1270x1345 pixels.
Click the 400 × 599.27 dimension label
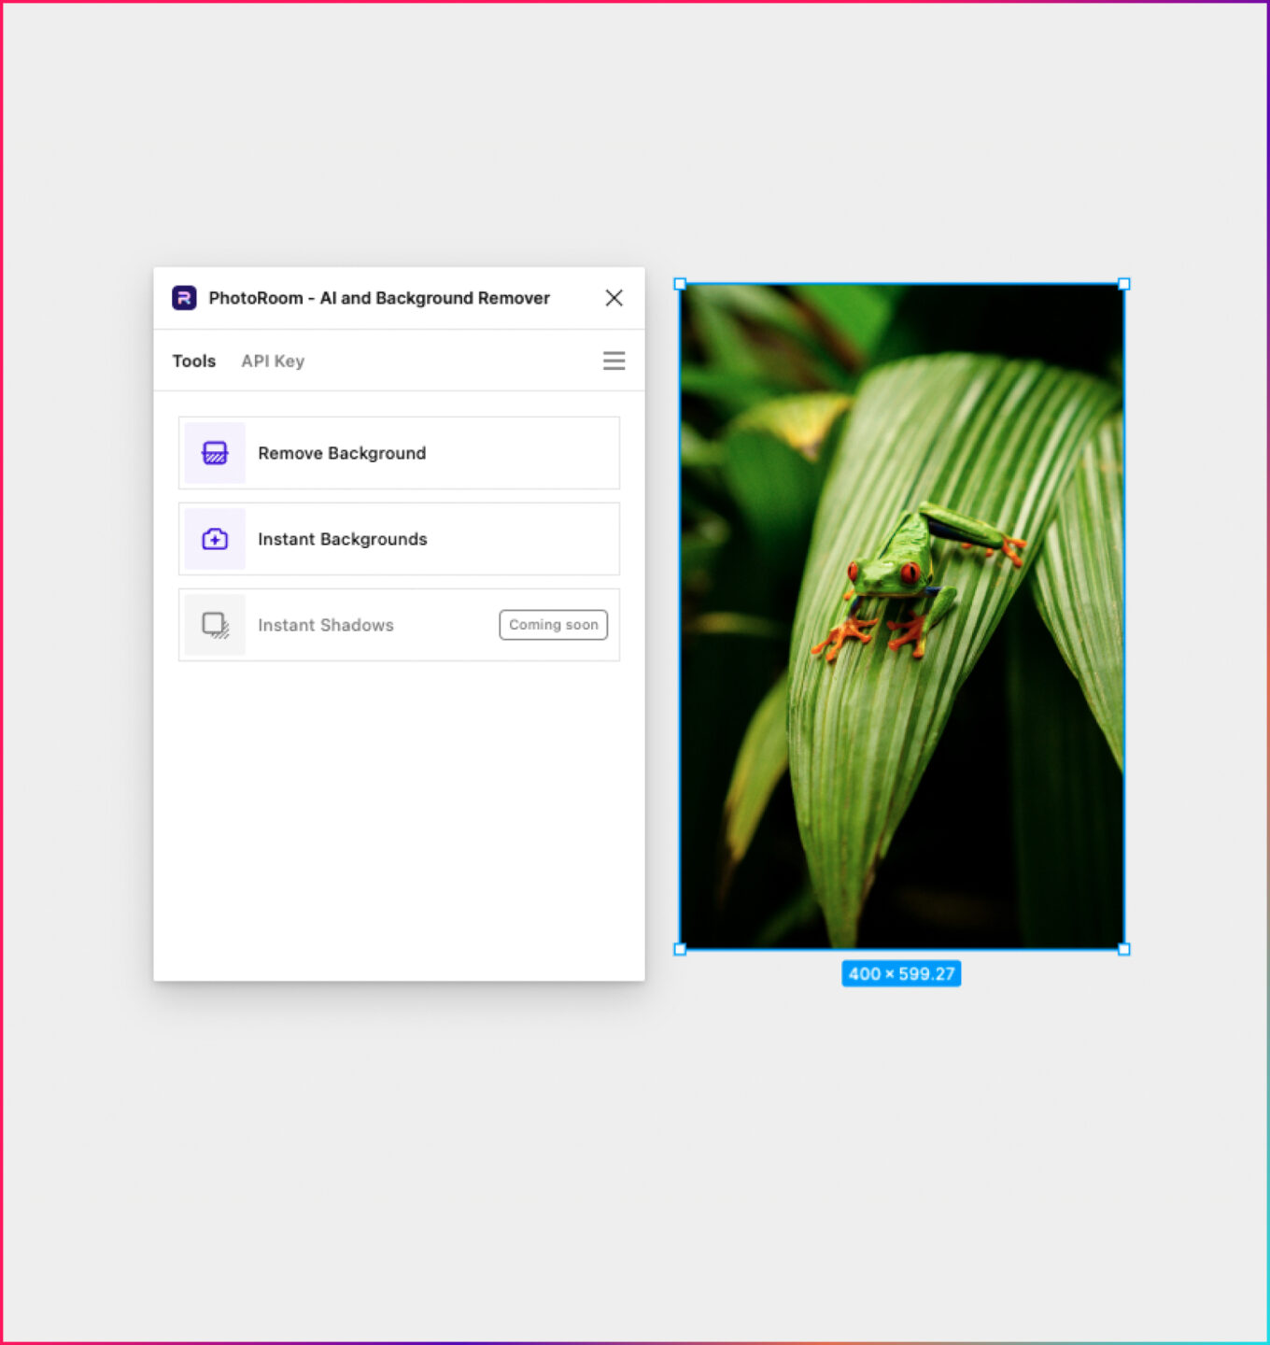pyautogui.click(x=901, y=973)
